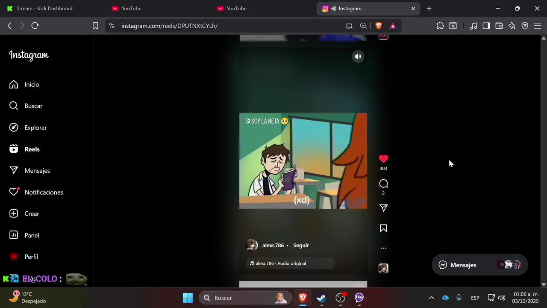Open the purple chat app in taskbar
The image size is (547, 308).
359,298
